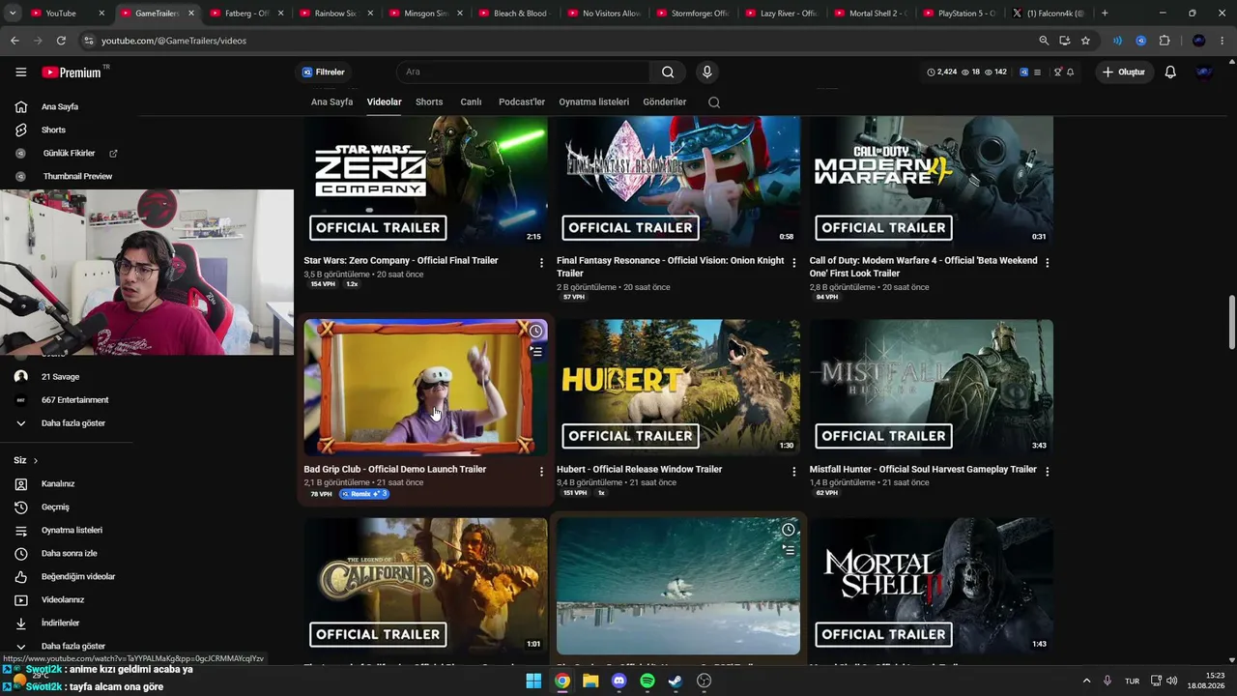Screen dimensions: 1237x696
Task: Open File Explorer from the taskbar
Action: (590, 681)
